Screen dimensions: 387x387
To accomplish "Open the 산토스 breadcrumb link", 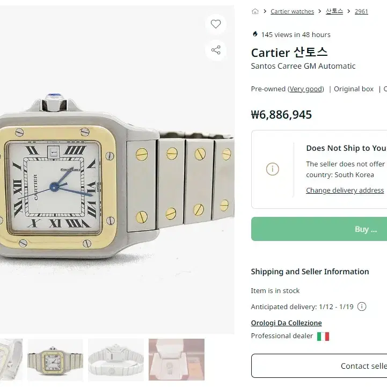I will pyautogui.click(x=334, y=11).
